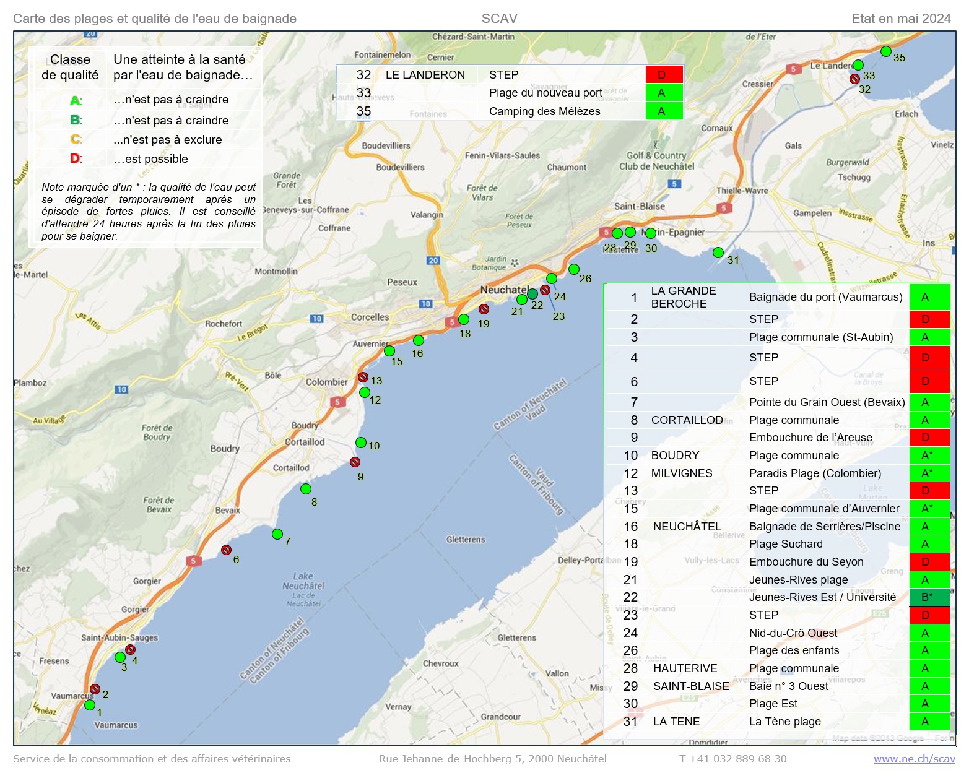Click green marker number 24
The height and width of the screenshot is (773, 969).
[x=552, y=279]
